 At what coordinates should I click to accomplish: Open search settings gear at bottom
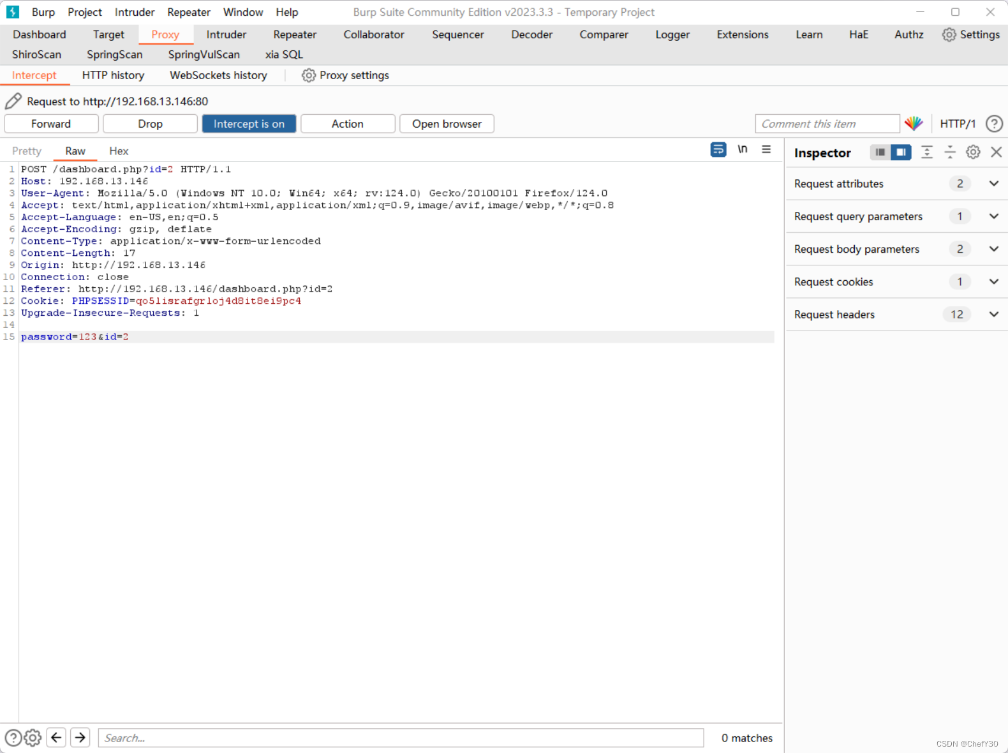(x=33, y=738)
